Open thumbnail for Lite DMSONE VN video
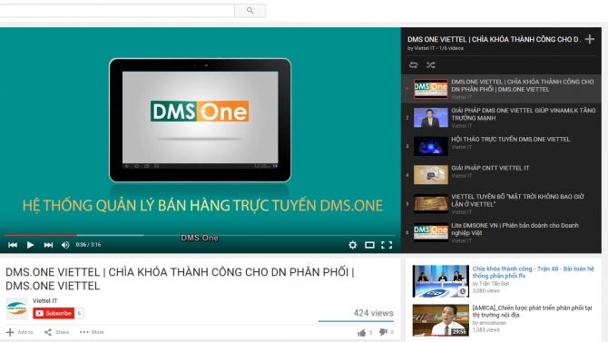The image size is (608, 342). click(x=430, y=232)
